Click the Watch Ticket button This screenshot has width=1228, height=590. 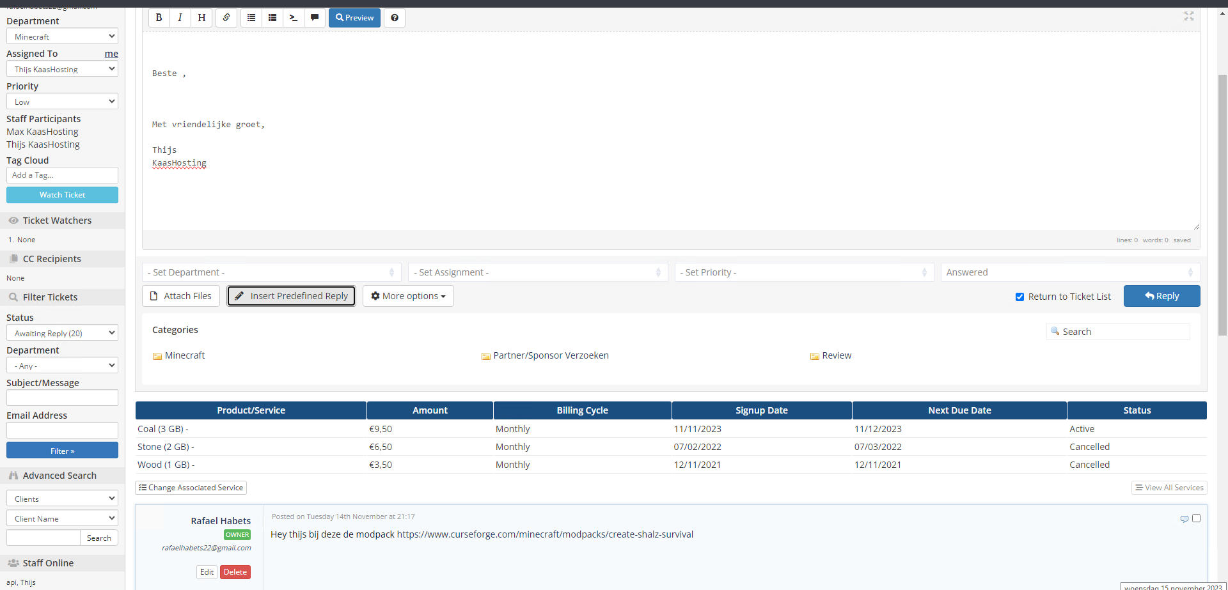(x=62, y=195)
